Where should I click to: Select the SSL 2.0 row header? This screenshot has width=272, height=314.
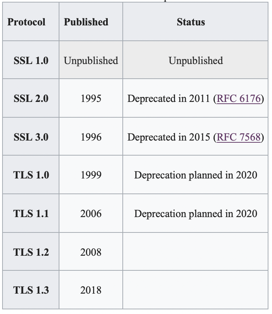click(x=31, y=98)
